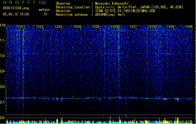The image size is (196, 124).
Task: Click the 1331 time axis marker
Action: [21, 27]
